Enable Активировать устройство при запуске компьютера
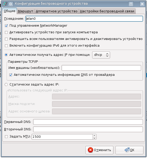The height and width of the screenshot is (158, 147). (6, 32)
